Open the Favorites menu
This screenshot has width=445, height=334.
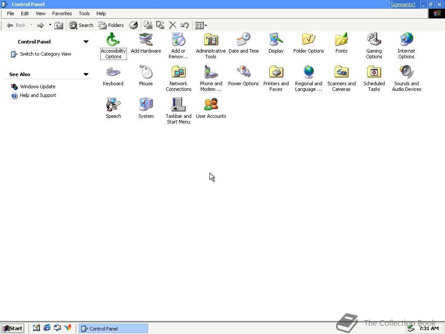click(x=62, y=13)
